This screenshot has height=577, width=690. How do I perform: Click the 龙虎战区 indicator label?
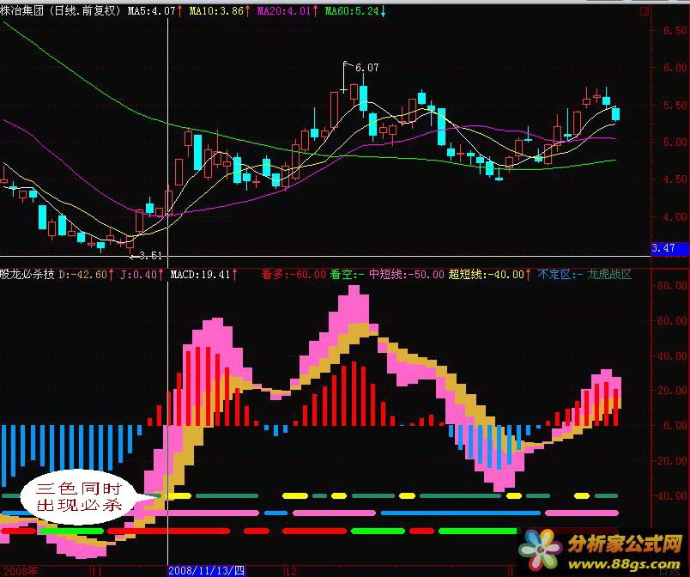pos(609,275)
